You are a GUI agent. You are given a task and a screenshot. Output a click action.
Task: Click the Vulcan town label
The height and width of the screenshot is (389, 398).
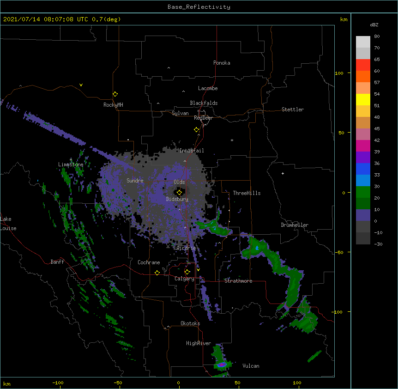(251, 366)
